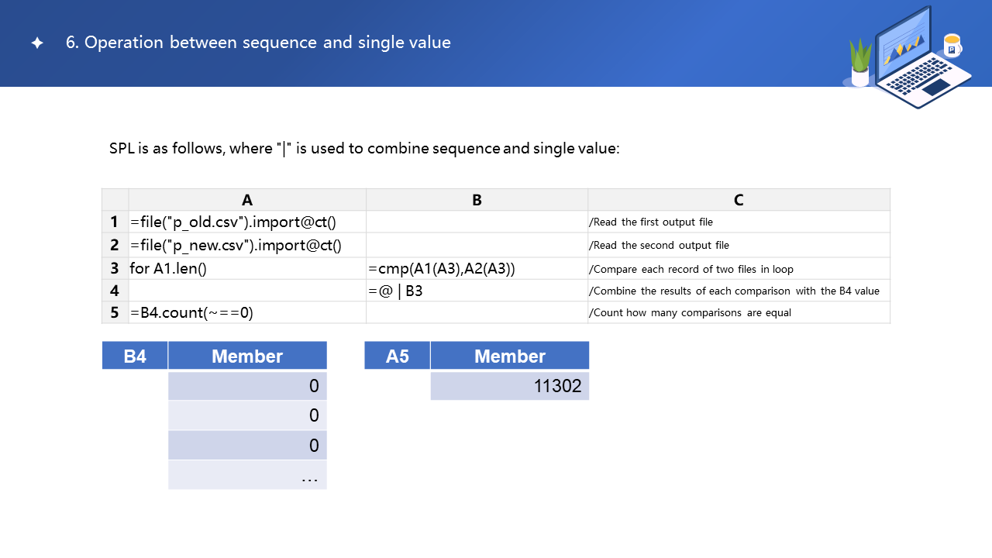Click the blue A5 result table label

point(397,356)
